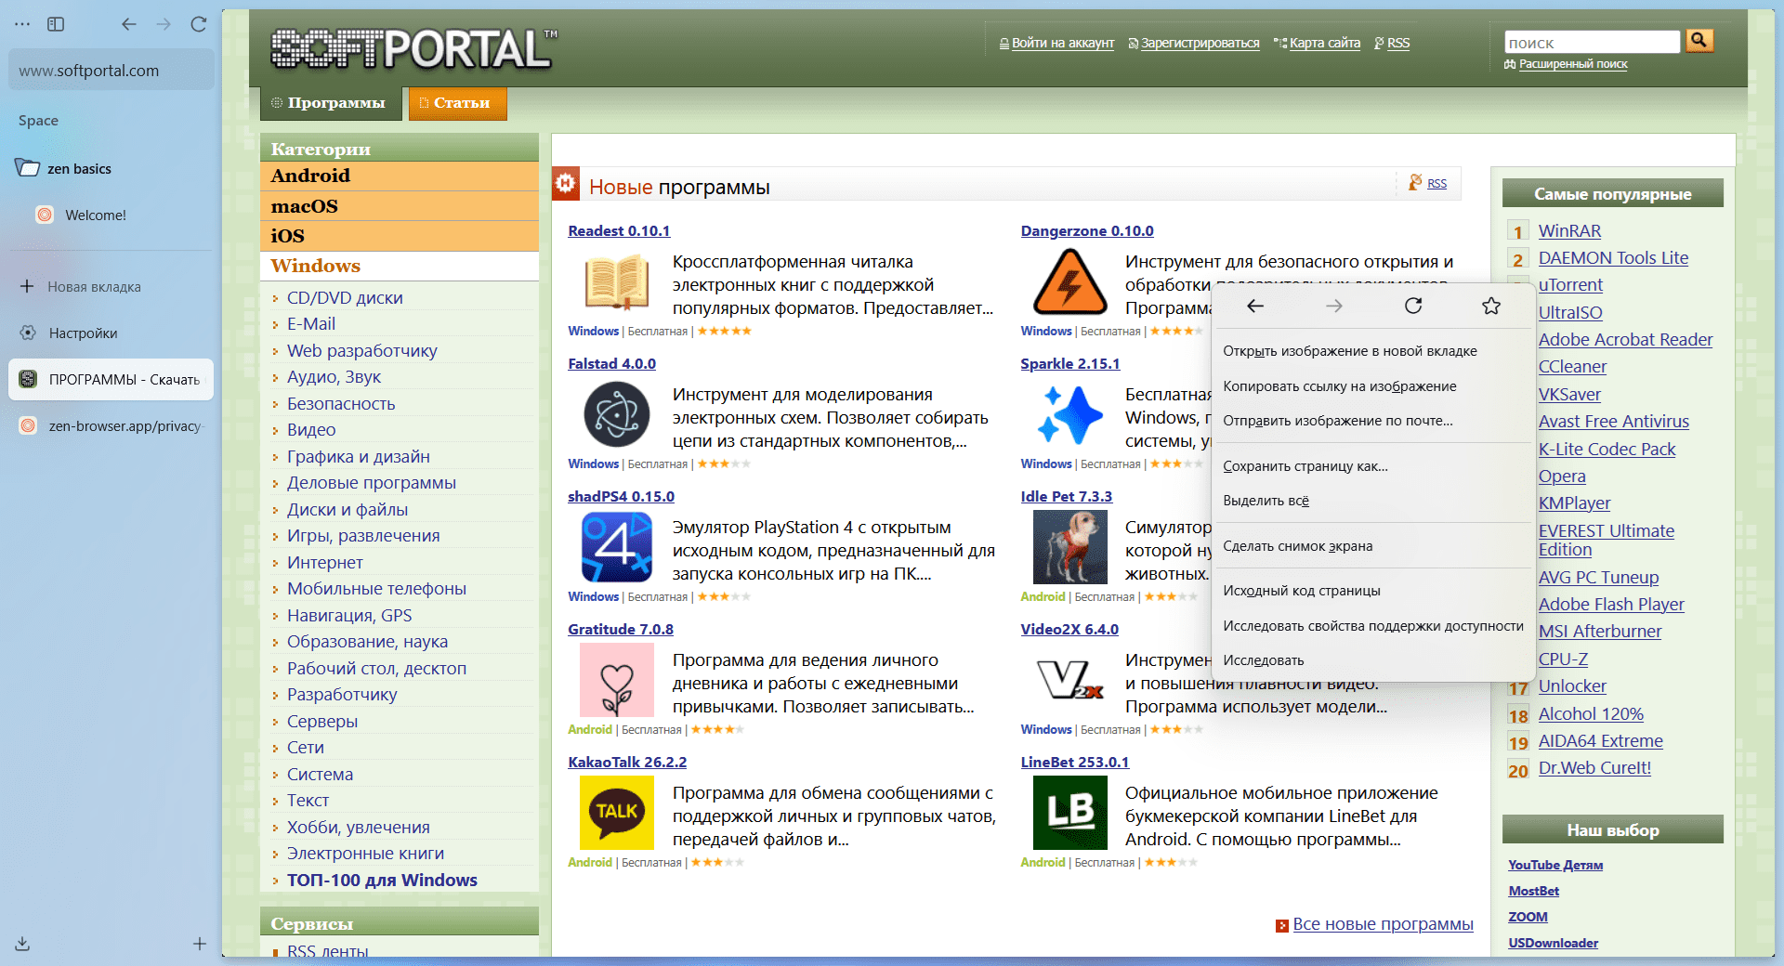The height and width of the screenshot is (966, 1784).
Task: Click the orange magnifier search button
Action: tap(1699, 40)
